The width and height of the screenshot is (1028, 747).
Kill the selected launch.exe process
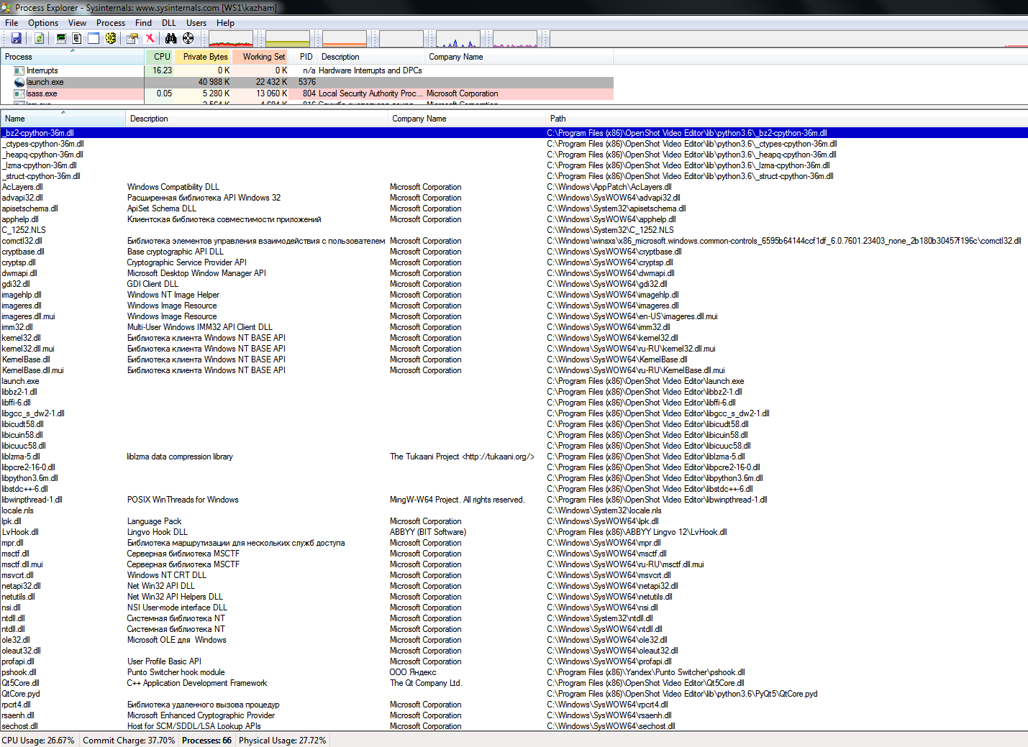pyautogui.click(x=149, y=38)
